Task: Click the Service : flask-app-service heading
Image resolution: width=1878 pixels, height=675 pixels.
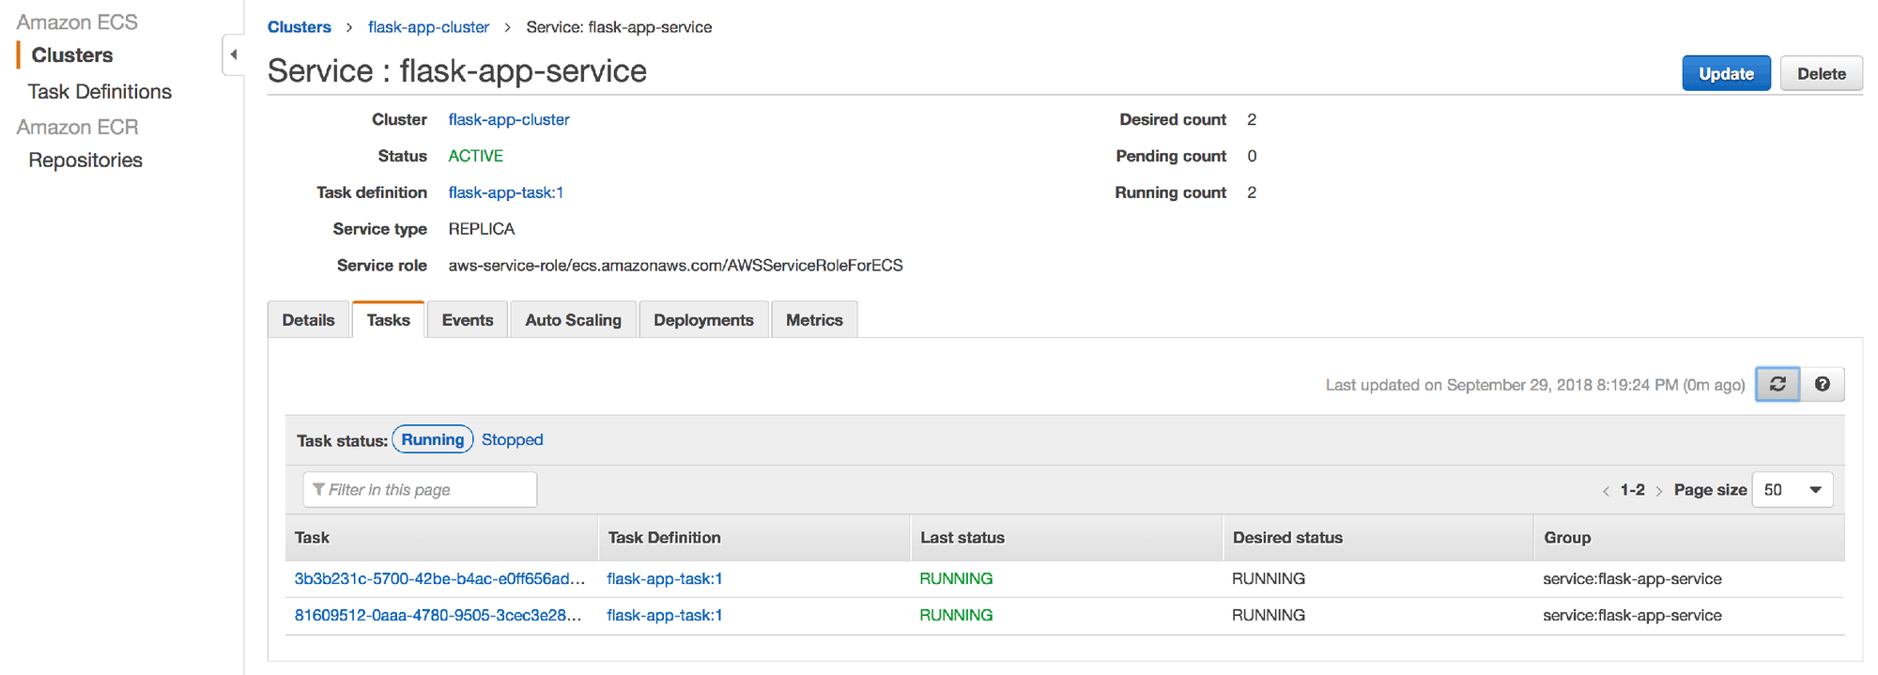Action: pyautogui.click(x=457, y=71)
